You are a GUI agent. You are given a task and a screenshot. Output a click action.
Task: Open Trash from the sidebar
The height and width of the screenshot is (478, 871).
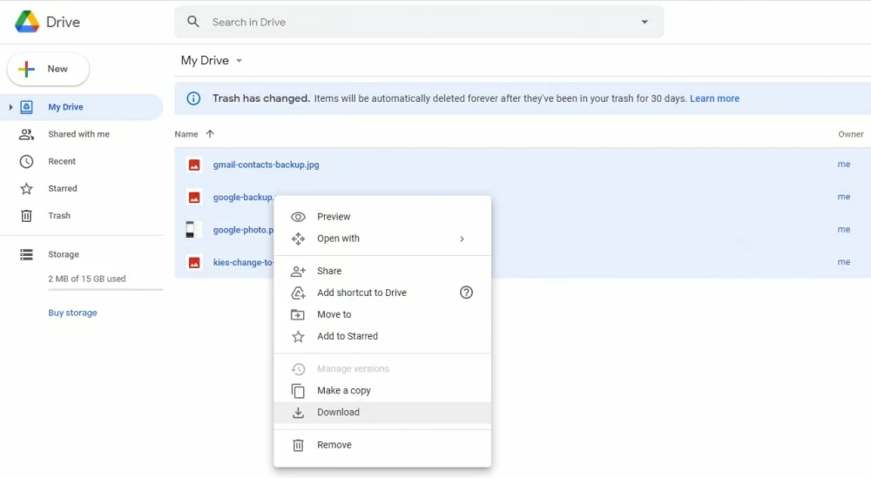59,215
